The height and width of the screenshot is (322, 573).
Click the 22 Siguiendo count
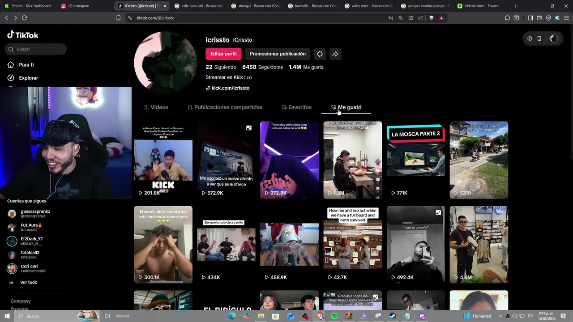click(221, 67)
